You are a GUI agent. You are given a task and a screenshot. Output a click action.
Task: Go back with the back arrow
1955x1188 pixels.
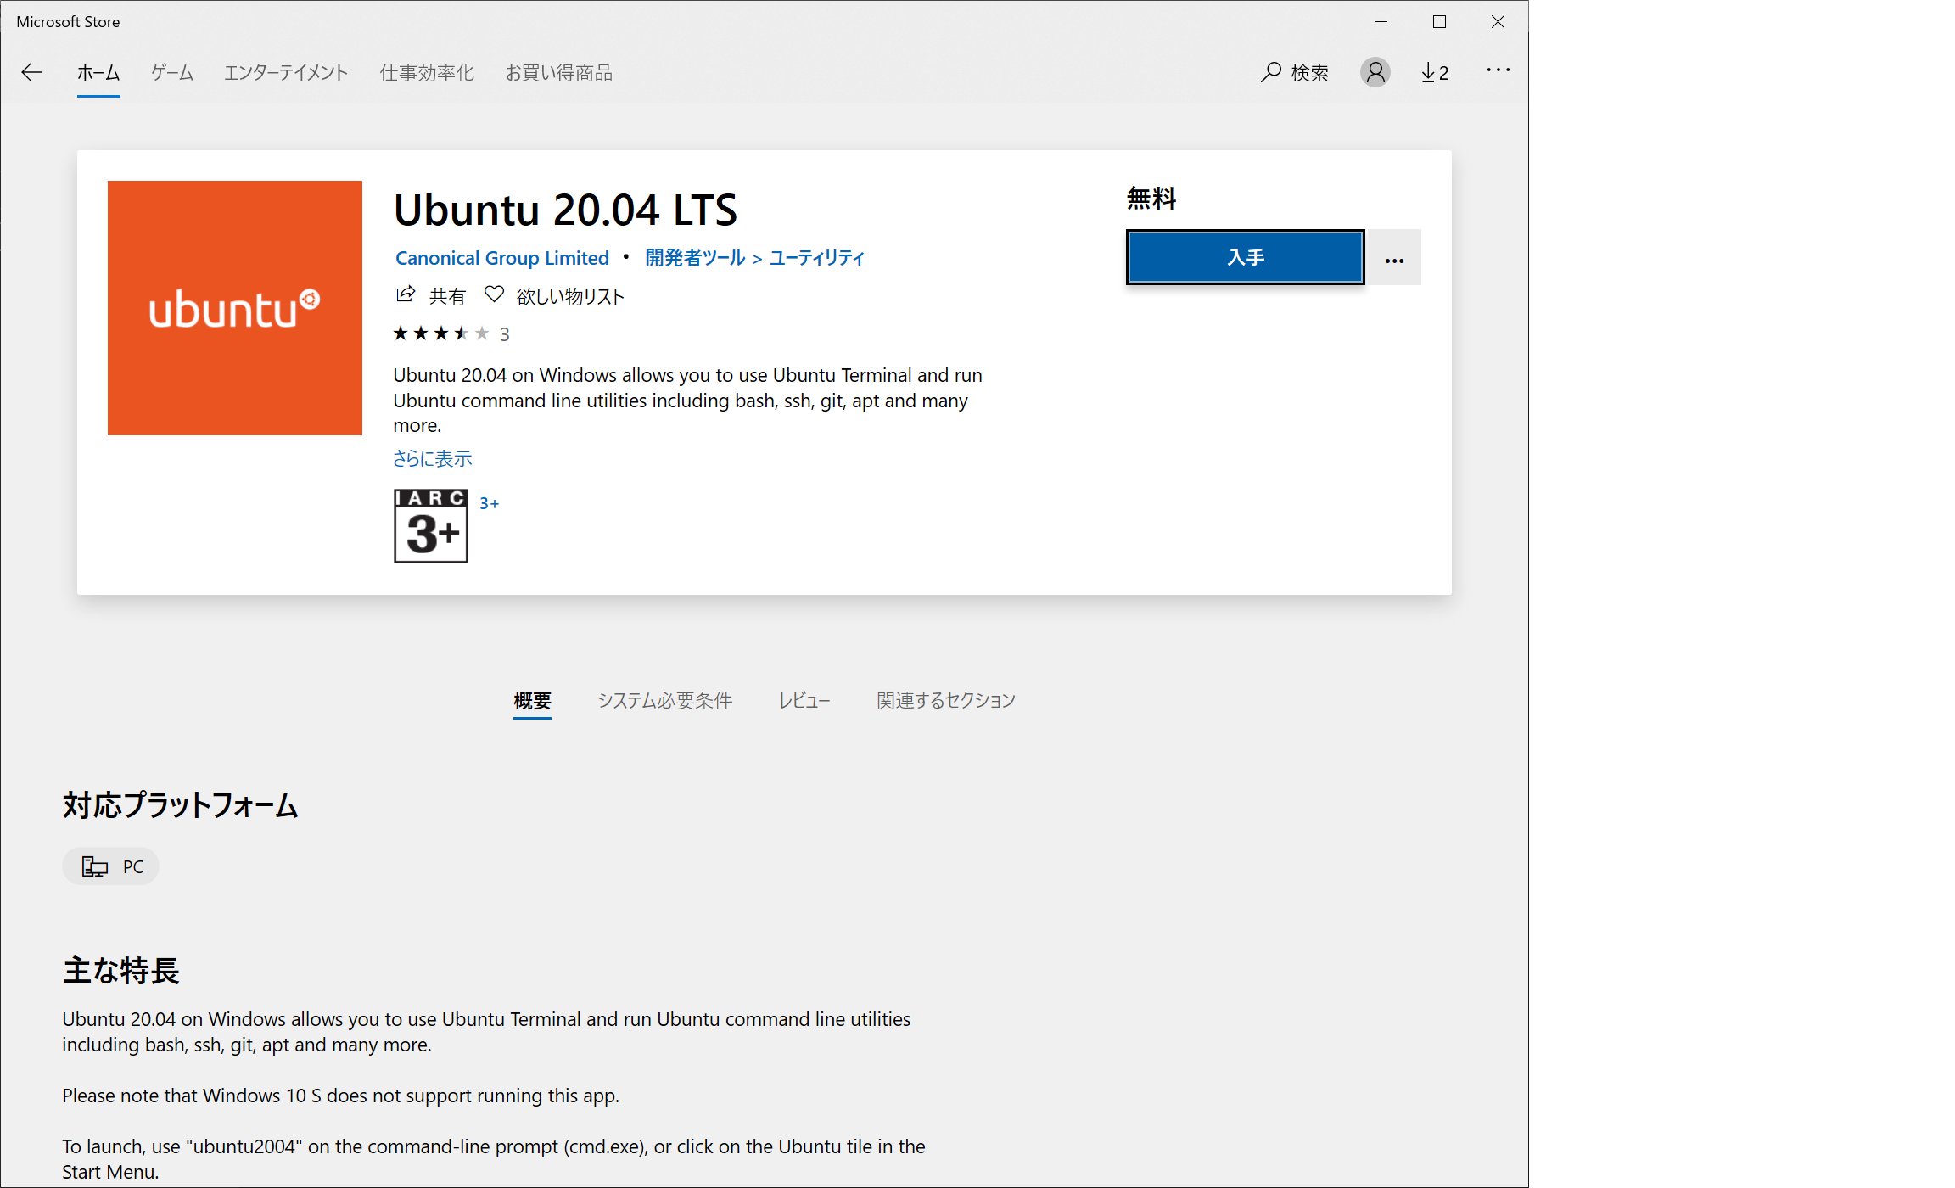point(31,73)
